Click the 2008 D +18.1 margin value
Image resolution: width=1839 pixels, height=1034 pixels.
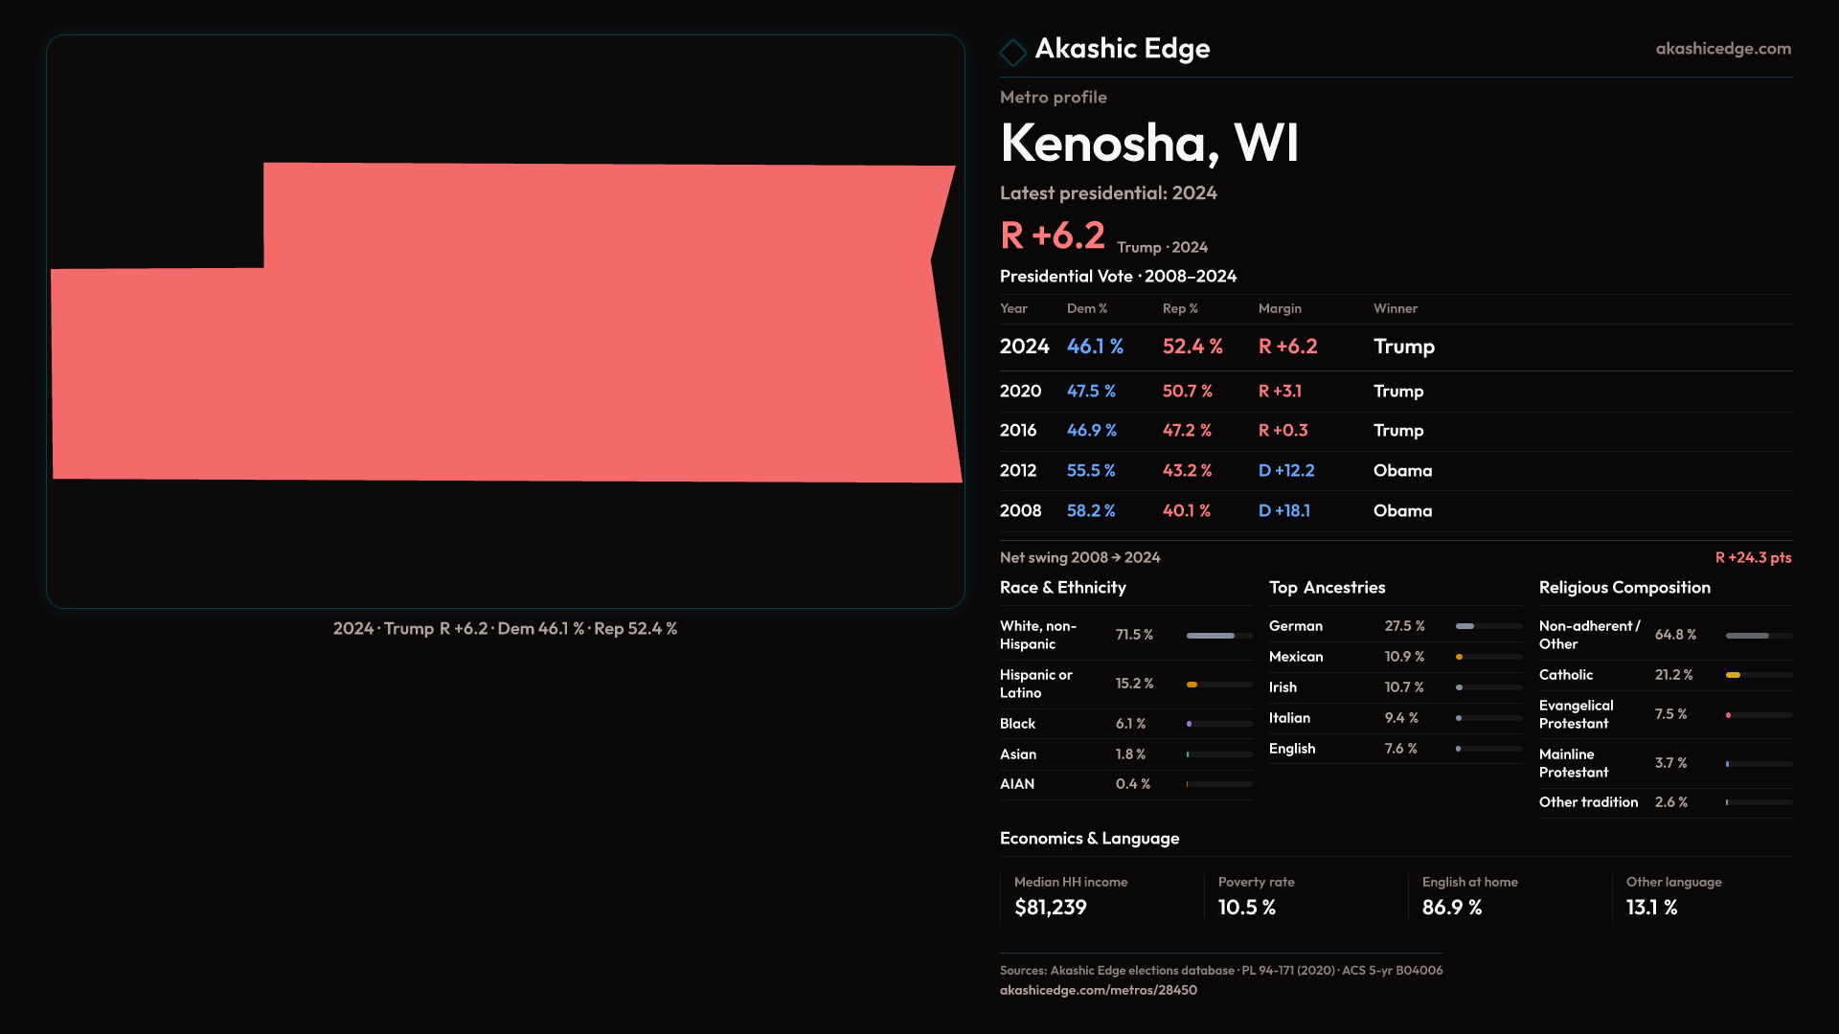[1283, 511]
